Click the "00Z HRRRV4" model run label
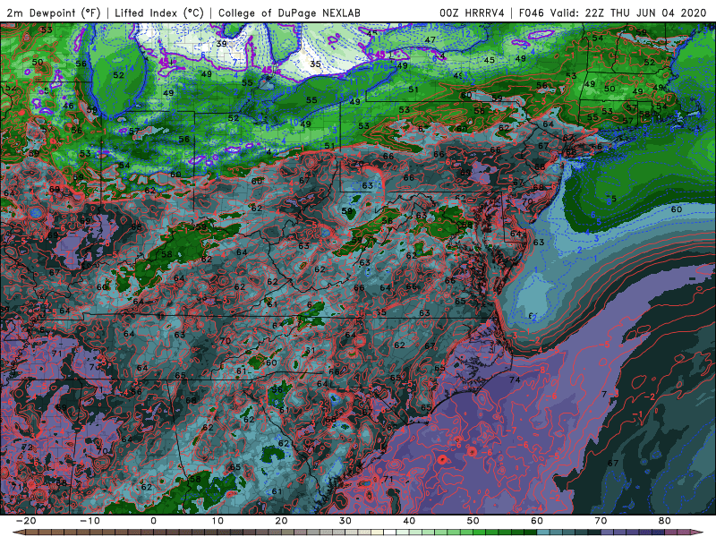The image size is (716, 537). point(472,13)
